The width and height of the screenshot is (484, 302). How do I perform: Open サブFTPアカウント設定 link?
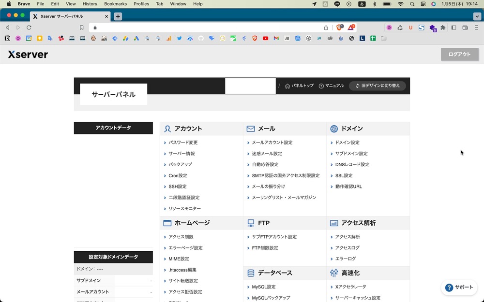pyautogui.click(x=274, y=237)
